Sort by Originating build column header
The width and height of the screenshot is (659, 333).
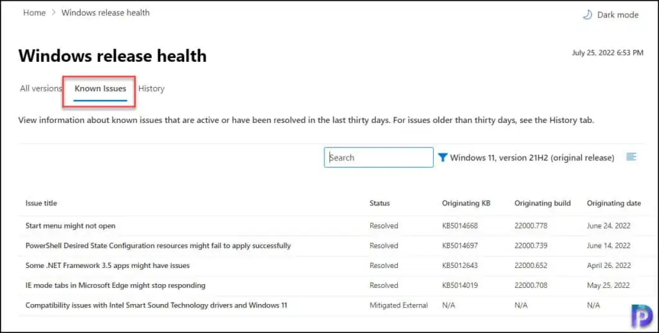[x=543, y=203]
